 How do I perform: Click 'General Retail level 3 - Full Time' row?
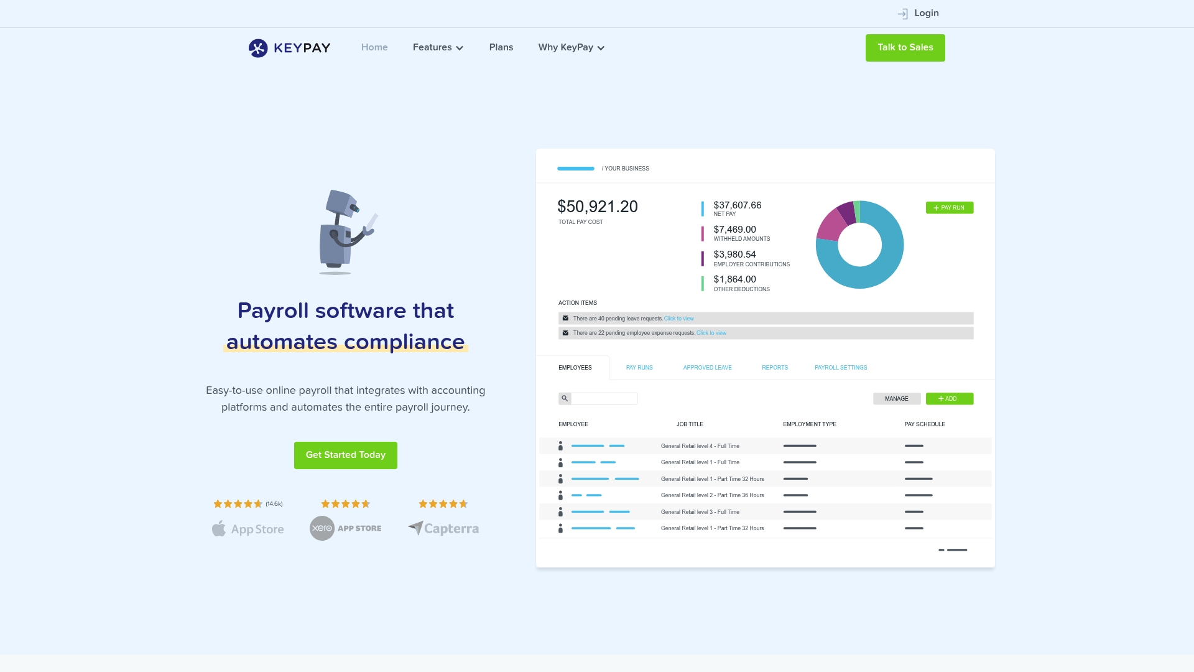point(765,511)
